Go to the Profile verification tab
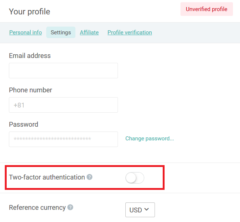Viewport: 240px width, 222px height. 129,33
